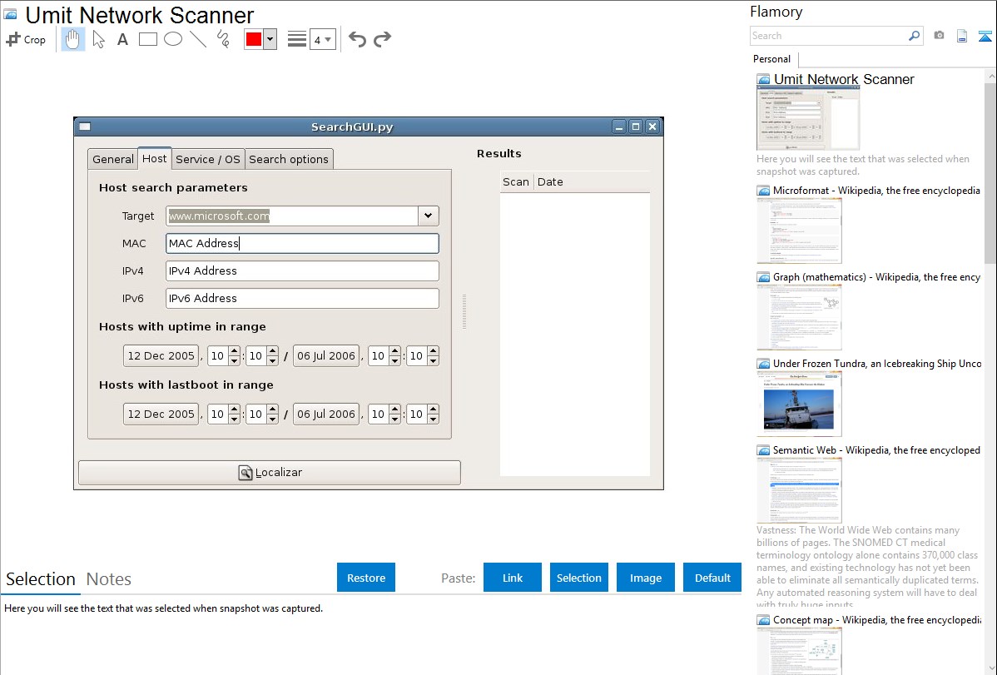Undo the last annotation
997x675 pixels.
pyautogui.click(x=357, y=39)
